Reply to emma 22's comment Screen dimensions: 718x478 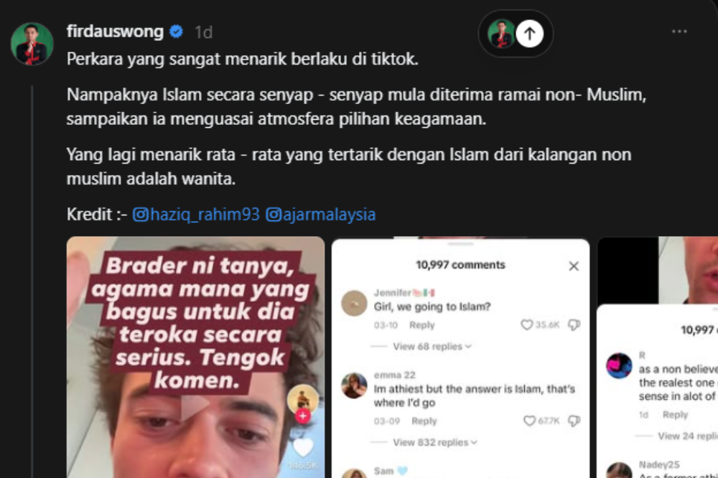click(x=424, y=421)
